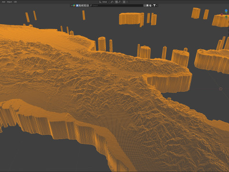Image resolution: width=229 pixels, height=172 pixels.
Task: Click the magnifier search icon
Action: coord(91,5)
